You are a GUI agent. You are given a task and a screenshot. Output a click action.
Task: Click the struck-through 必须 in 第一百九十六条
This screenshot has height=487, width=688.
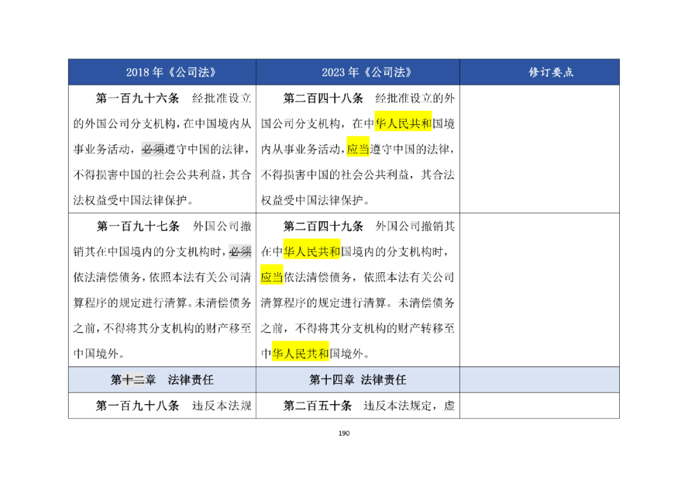[153, 149]
